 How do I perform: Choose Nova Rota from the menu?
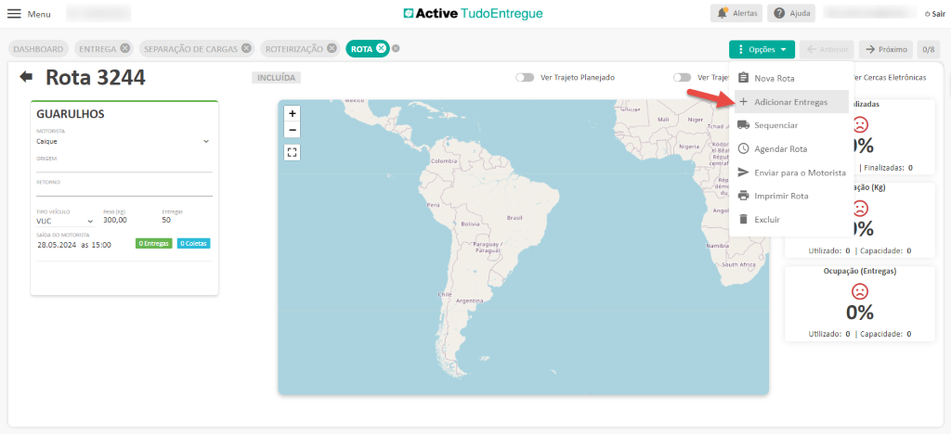(791, 78)
